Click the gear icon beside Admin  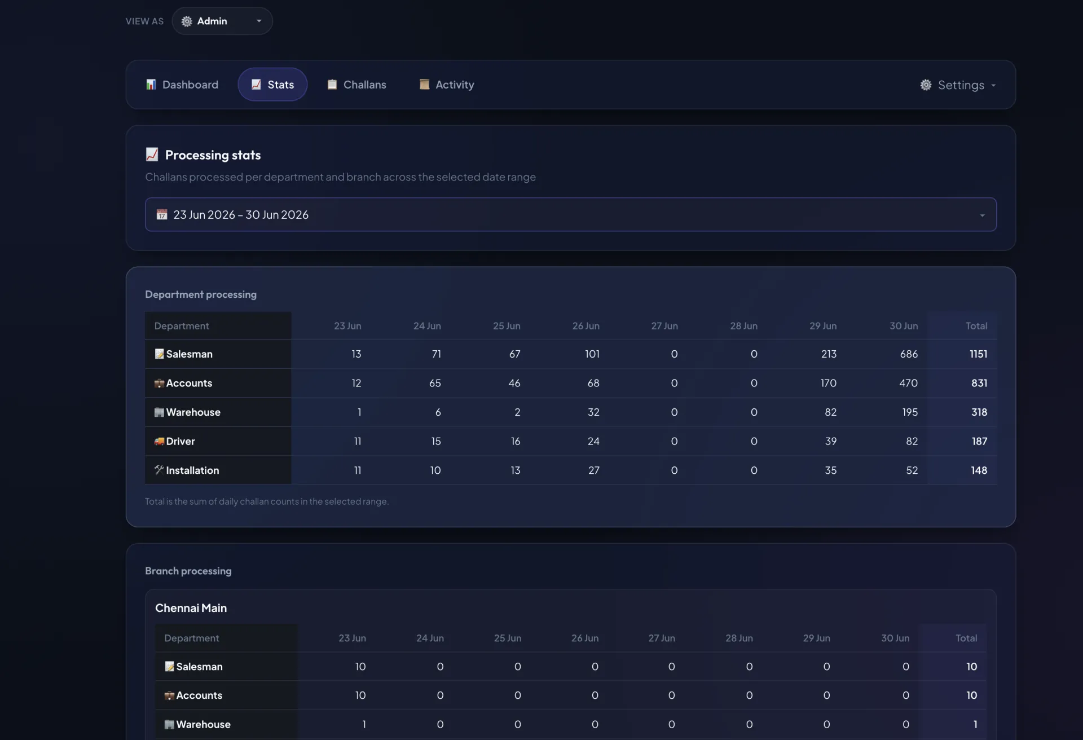click(187, 21)
